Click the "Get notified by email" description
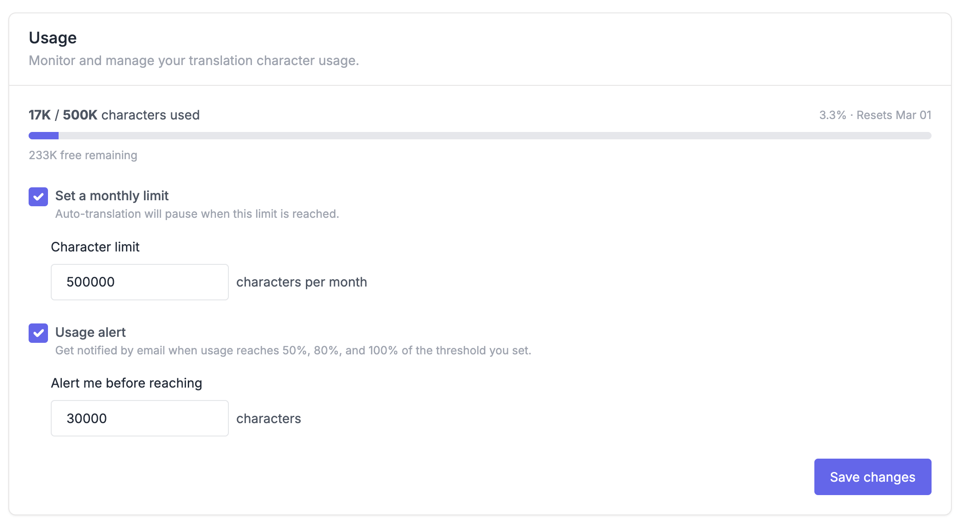Screen dimensions: 968x526 pyautogui.click(x=293, y=350)
